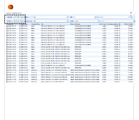Sort by the Transaction Type column header
The height and width of the screenshot is (120, 139).
click(x=35, y=24)
